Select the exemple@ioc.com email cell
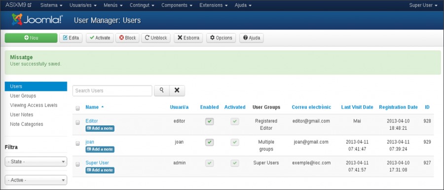Viewport: 444px width, 190px height. (x=311, y=163)
